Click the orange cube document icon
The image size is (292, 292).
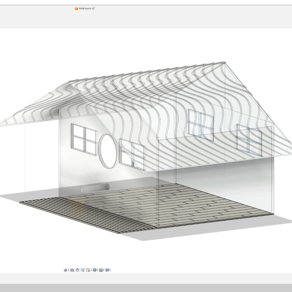[x=76, y=8]
